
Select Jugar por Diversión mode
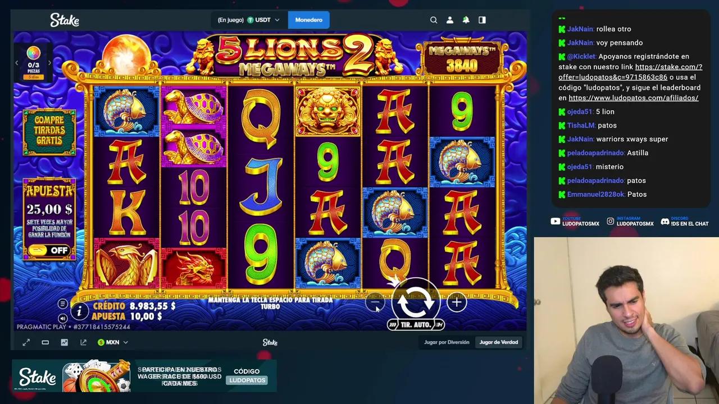pyautogui.click(x=447, y=342)
